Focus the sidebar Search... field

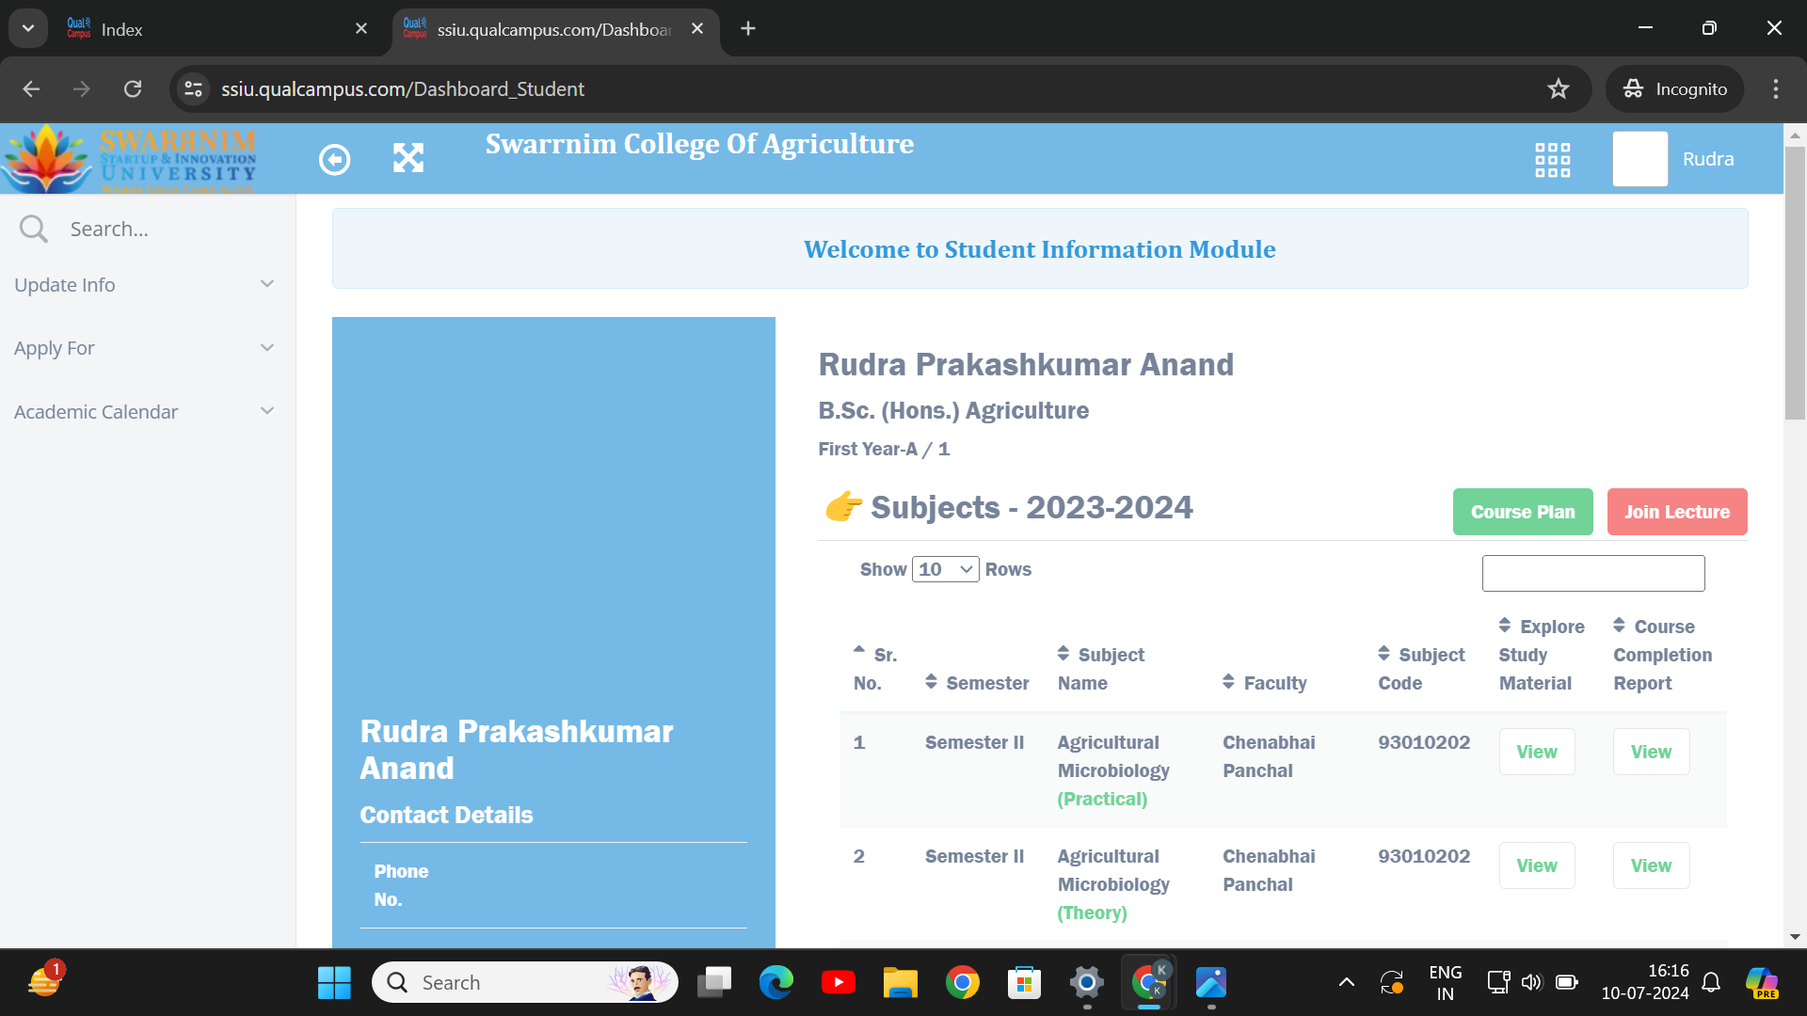169,229
